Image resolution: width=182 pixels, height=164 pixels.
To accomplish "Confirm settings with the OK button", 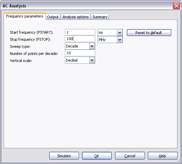I will (97, 156).
